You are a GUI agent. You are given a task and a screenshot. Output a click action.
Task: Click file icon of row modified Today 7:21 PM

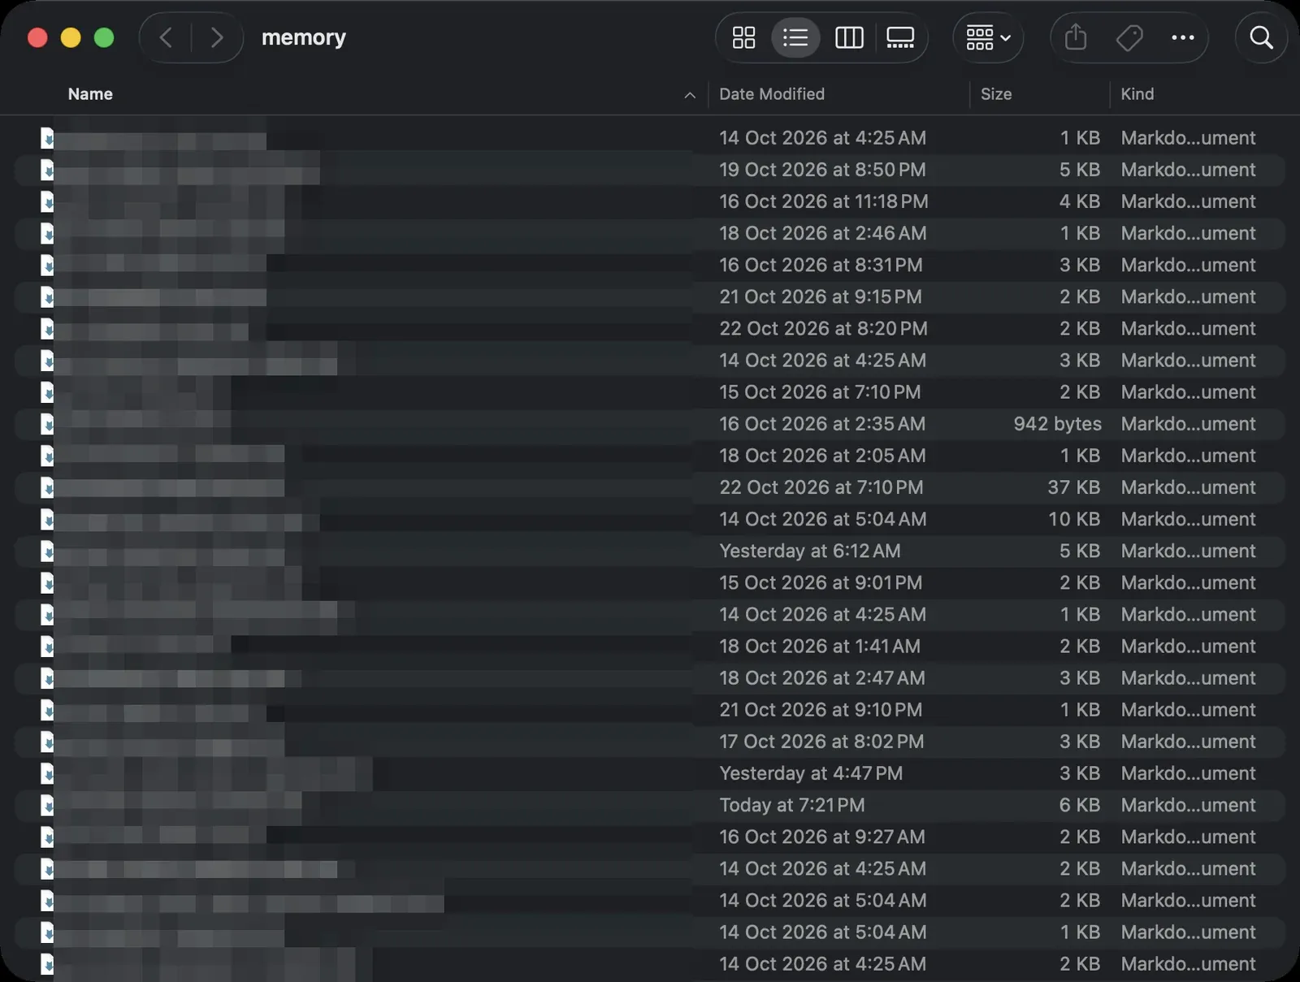point(47,805)
